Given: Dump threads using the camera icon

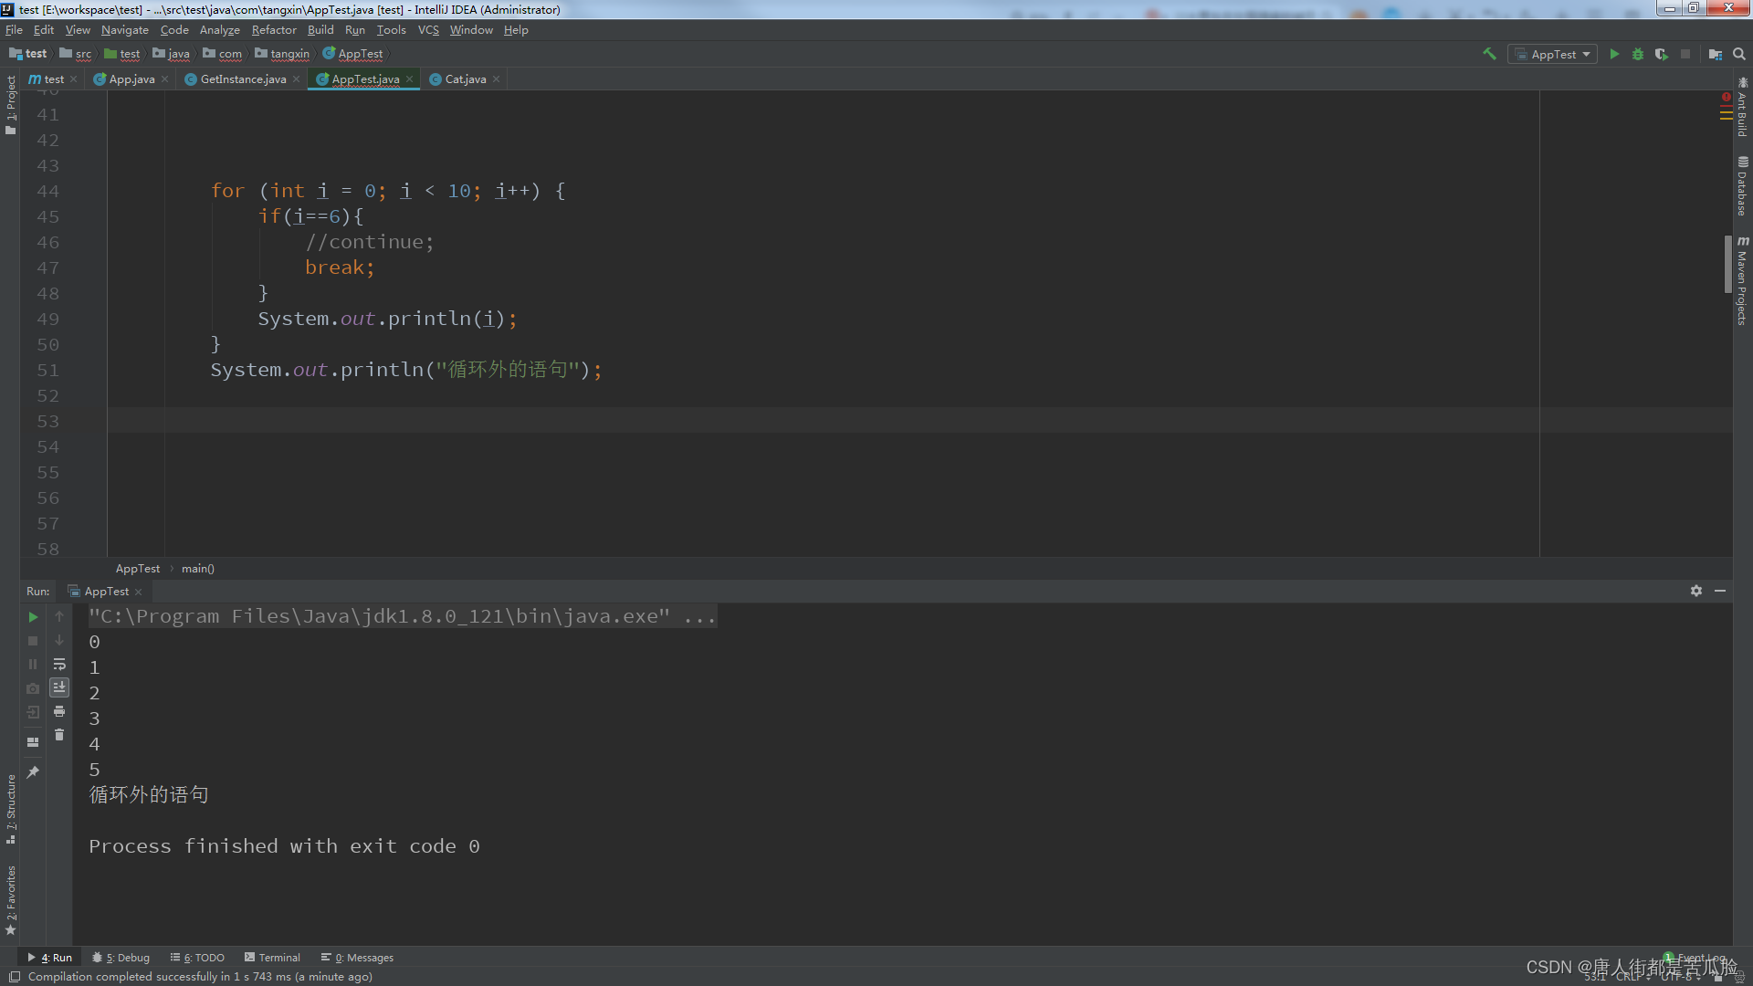Looking at the screenshot, I should click(33, 688).
